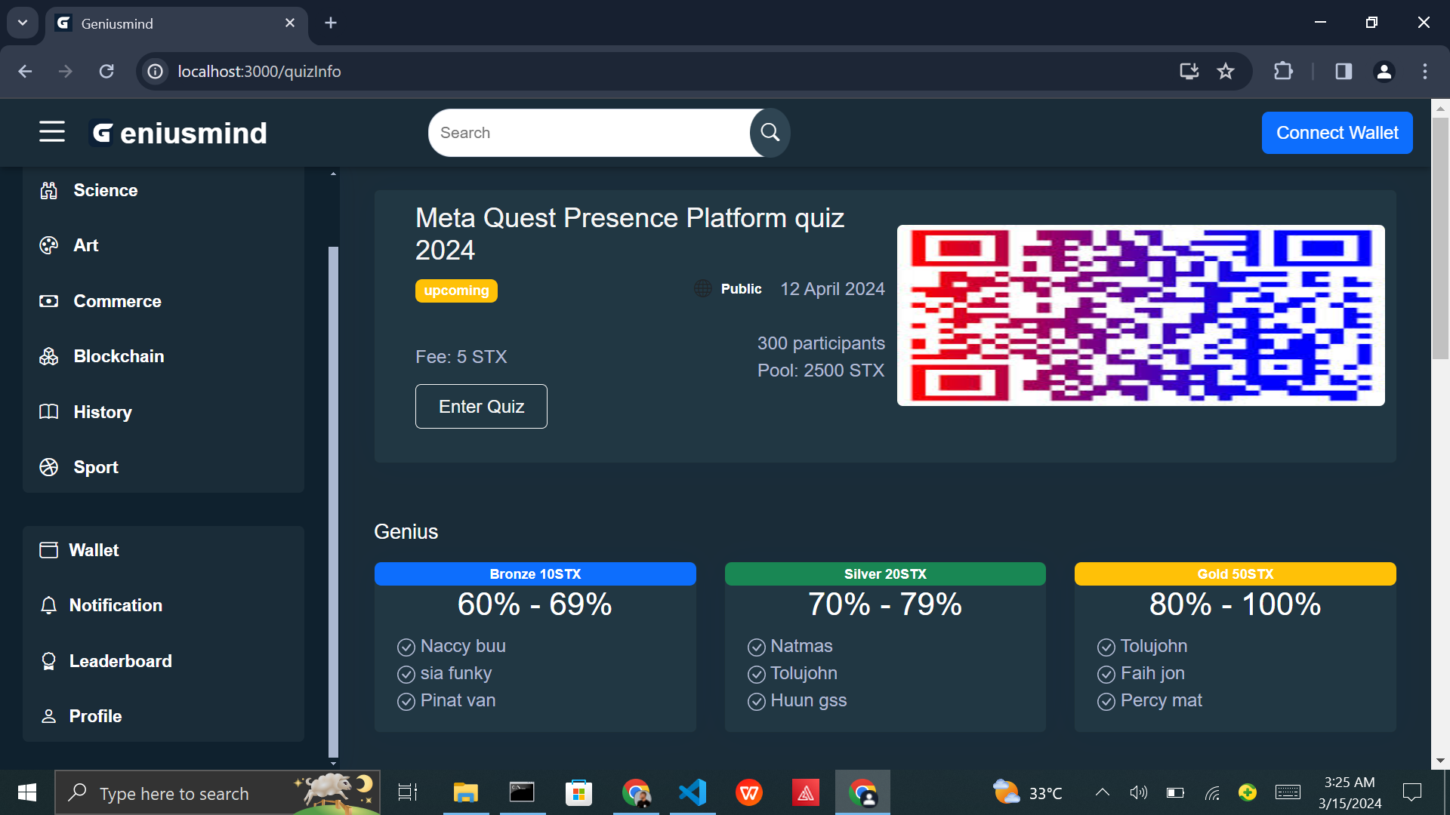
Task: Click the Art palette icon
Action: coord(49,245)
